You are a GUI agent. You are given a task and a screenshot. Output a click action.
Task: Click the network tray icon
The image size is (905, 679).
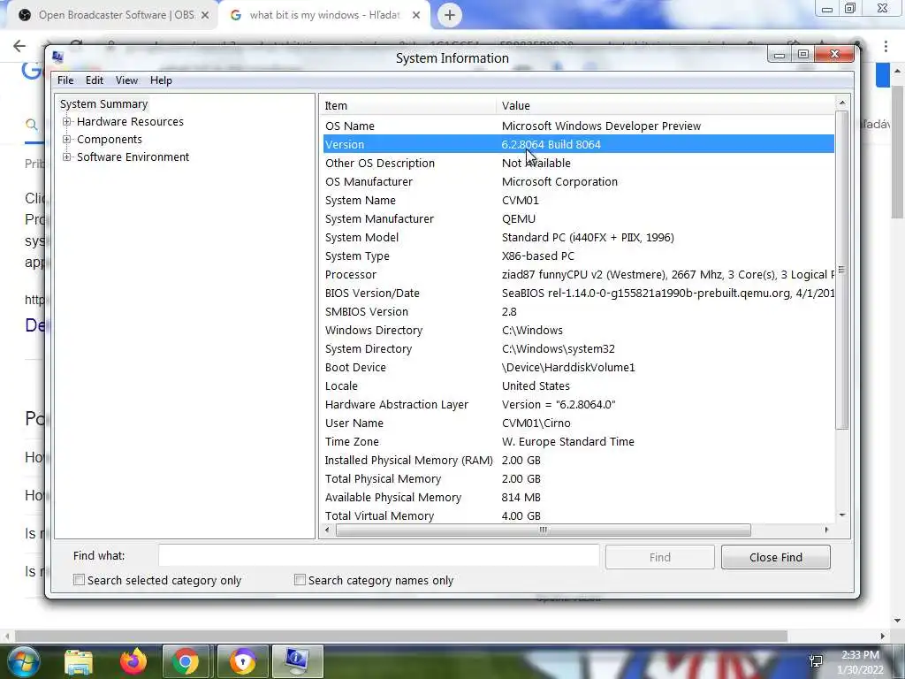click(x=816, y=661)
